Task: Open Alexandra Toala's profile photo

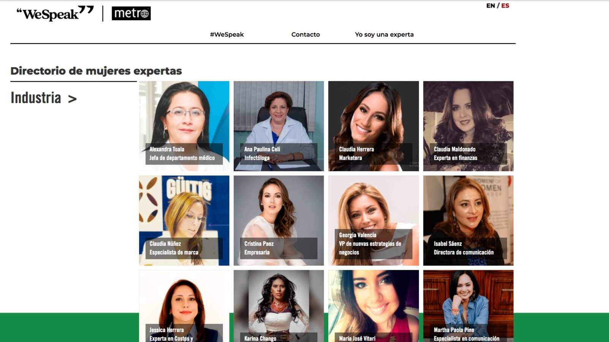Action: [184, 126]
